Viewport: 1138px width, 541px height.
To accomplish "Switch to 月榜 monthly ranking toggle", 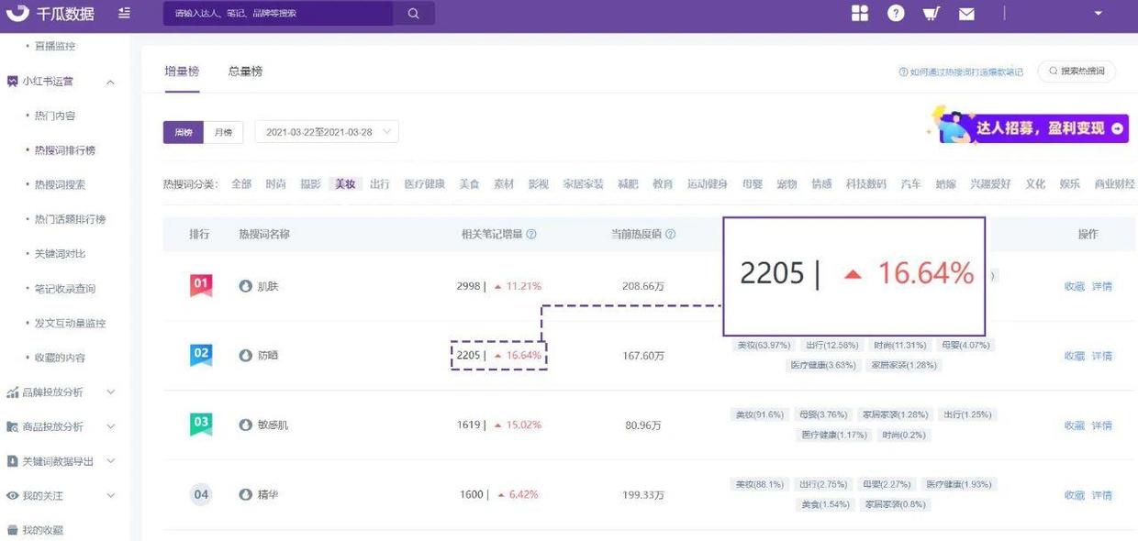I will (223, 132).
